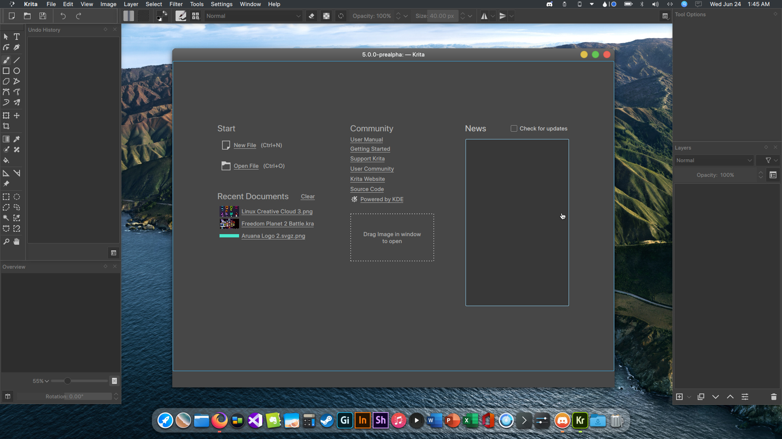Toggle Eraser mode in toolbar

point(312,16)
